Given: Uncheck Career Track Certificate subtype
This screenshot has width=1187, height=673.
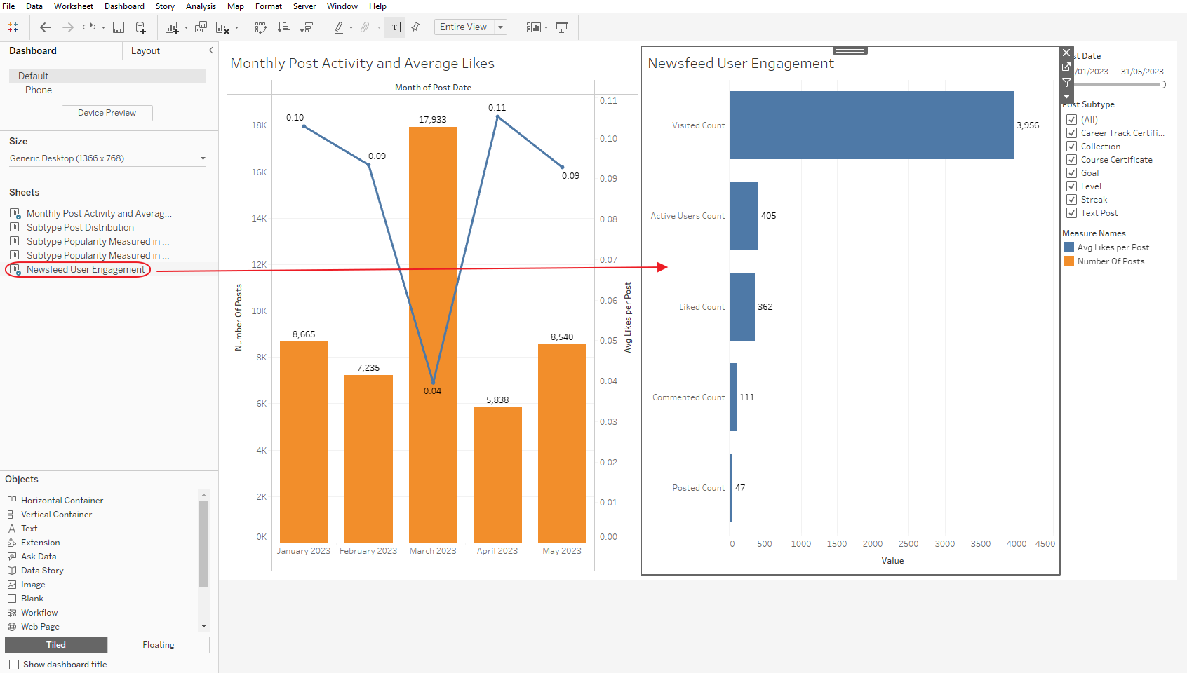Looking at the screenshot, I should (x=1071, y=132).
